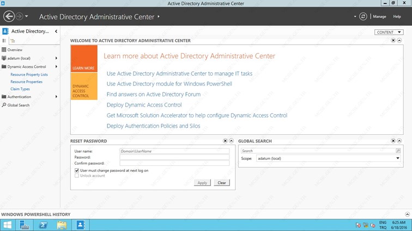
Task: Click the action center flag tray icon
Action: (358, 225)
